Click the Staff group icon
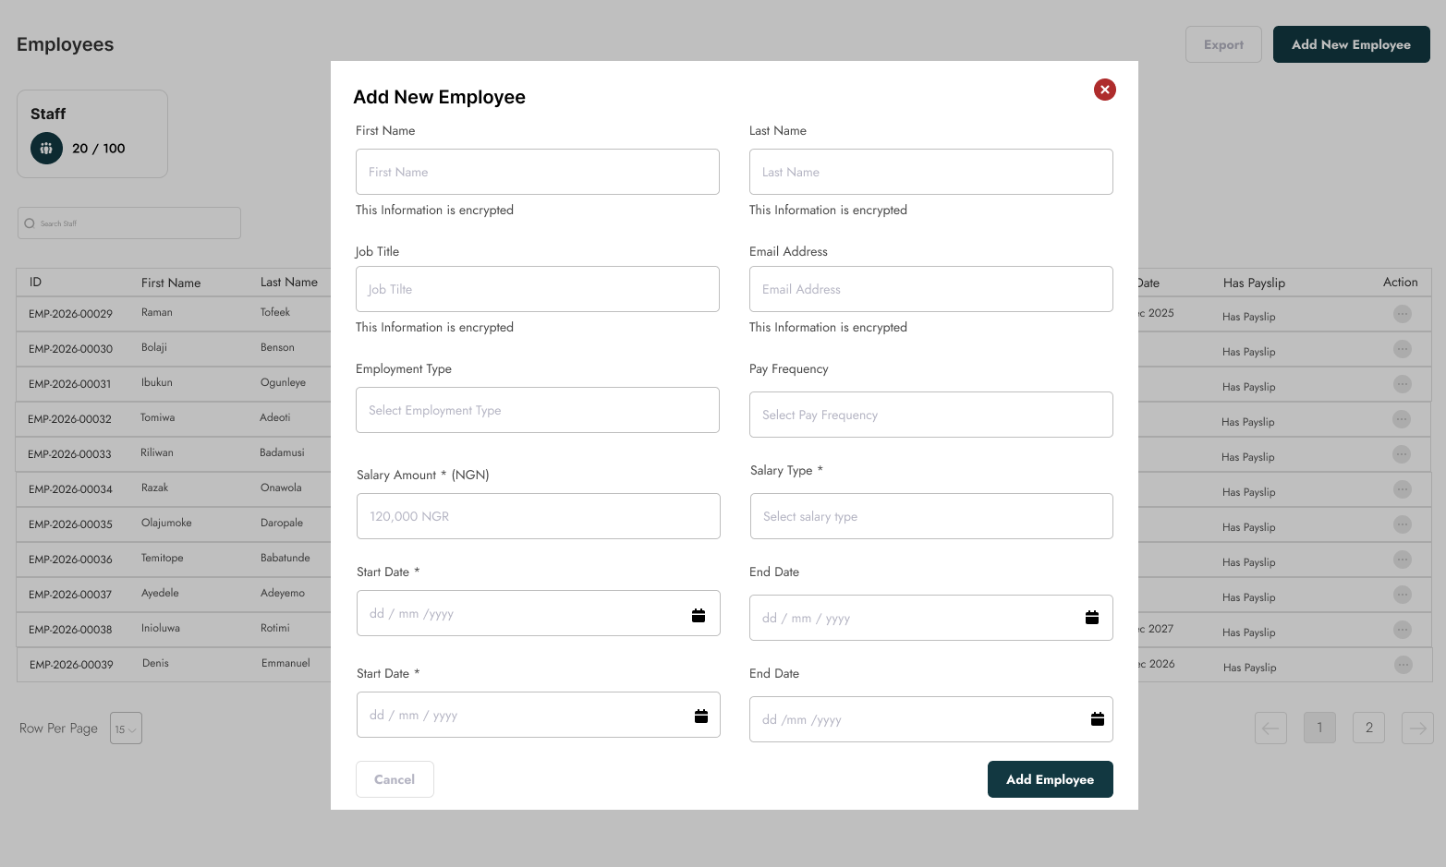 46,148
